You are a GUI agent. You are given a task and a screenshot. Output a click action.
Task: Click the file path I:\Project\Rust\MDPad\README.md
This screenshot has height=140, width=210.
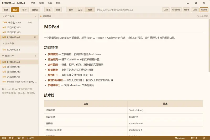click(x=115, y=10)
